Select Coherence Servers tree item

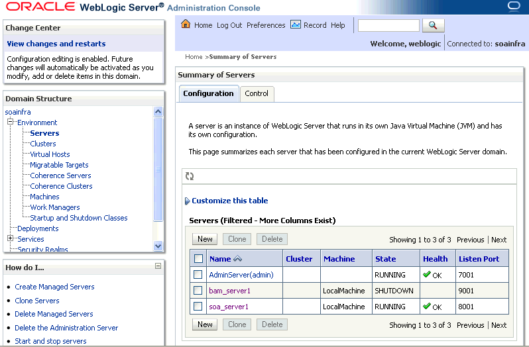[x=60, y=175]
